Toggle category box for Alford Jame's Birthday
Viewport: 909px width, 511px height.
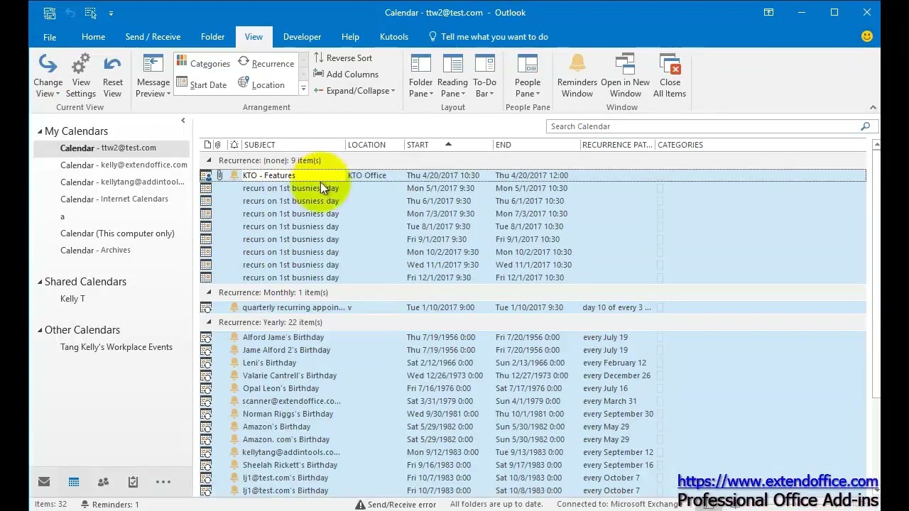point(660,337)
